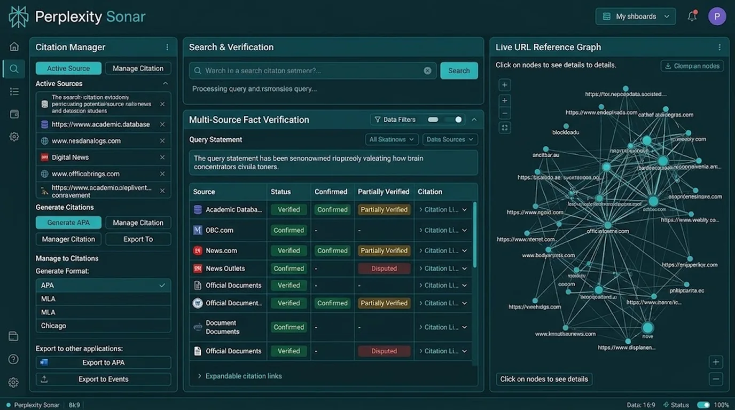Open the bottom gear settings icon

click(13, 382)
